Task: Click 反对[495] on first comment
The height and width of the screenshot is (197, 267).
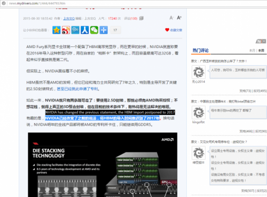Action: (260, 91)
